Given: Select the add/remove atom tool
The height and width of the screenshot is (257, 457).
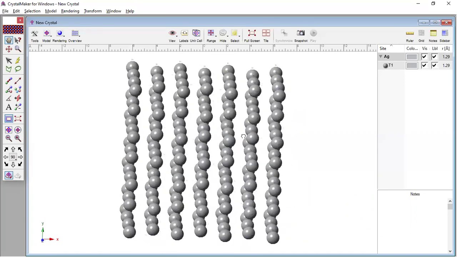Looking at the screenshot, I should [x=18, y=107].
